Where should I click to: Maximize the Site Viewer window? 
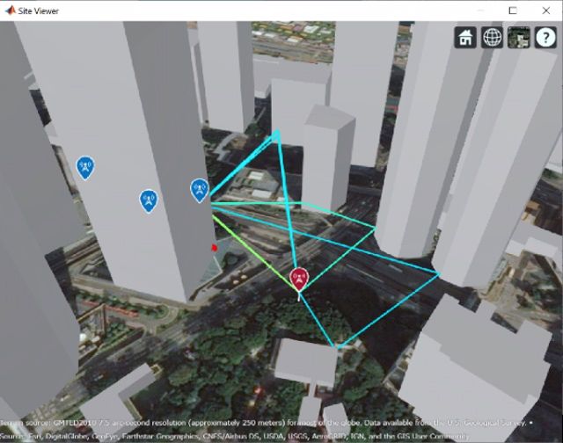pos(512,11)
